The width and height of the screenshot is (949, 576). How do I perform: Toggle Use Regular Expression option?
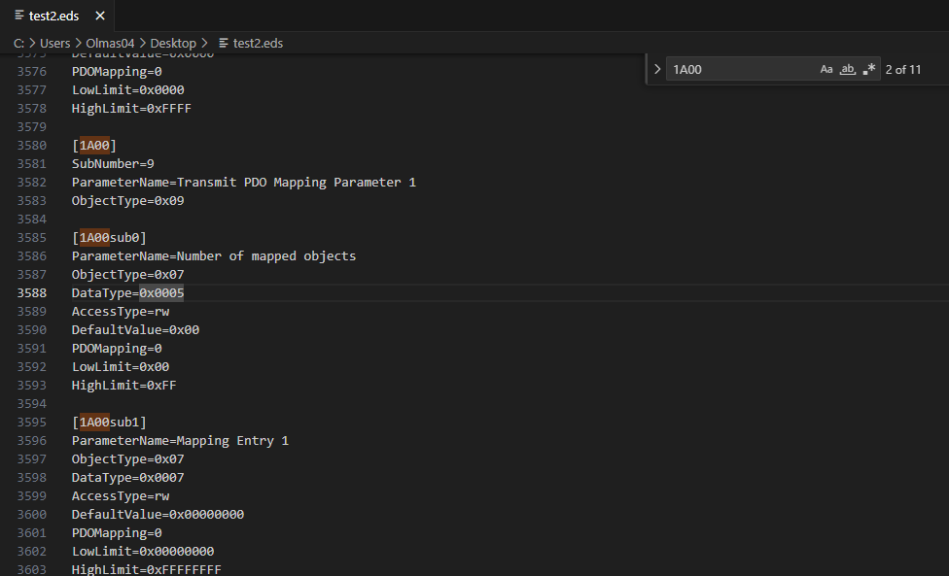(x=869, y=69)
